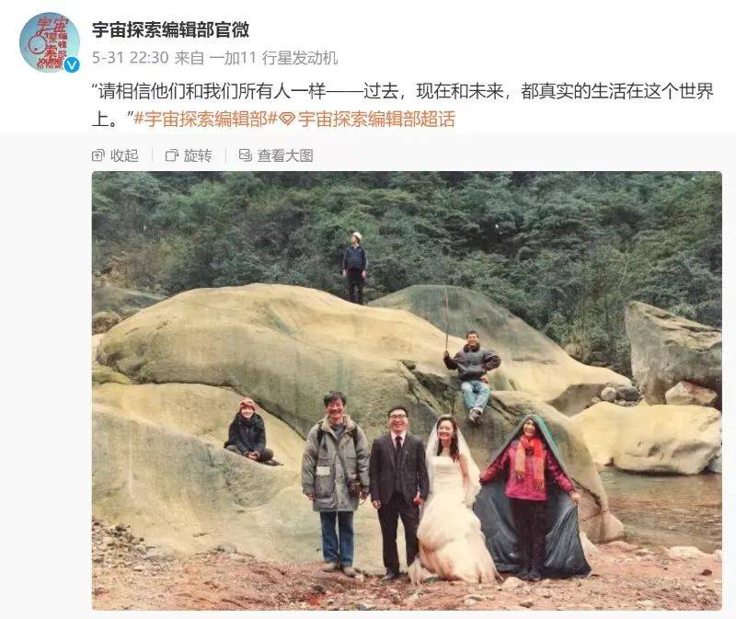
Task: Open account name 宇宙探索编辑部官微
Action: point(170,29)
